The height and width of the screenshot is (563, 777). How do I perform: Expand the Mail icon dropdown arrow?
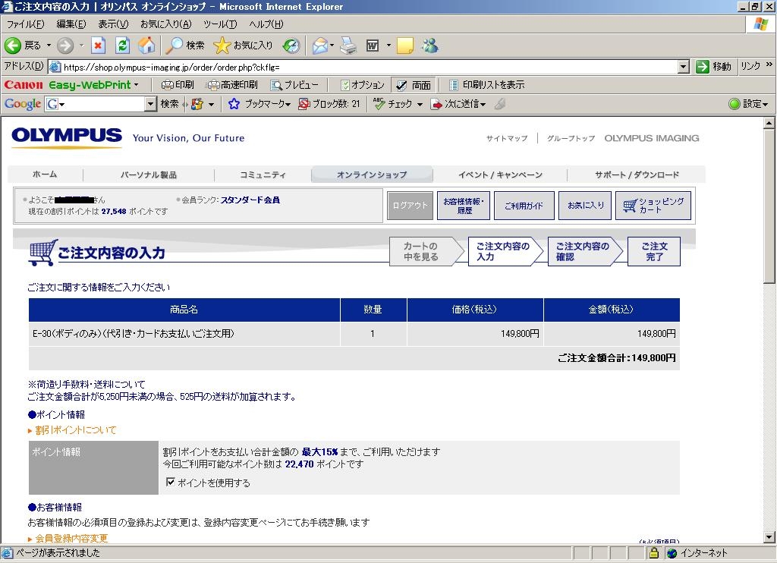[332, 45]
